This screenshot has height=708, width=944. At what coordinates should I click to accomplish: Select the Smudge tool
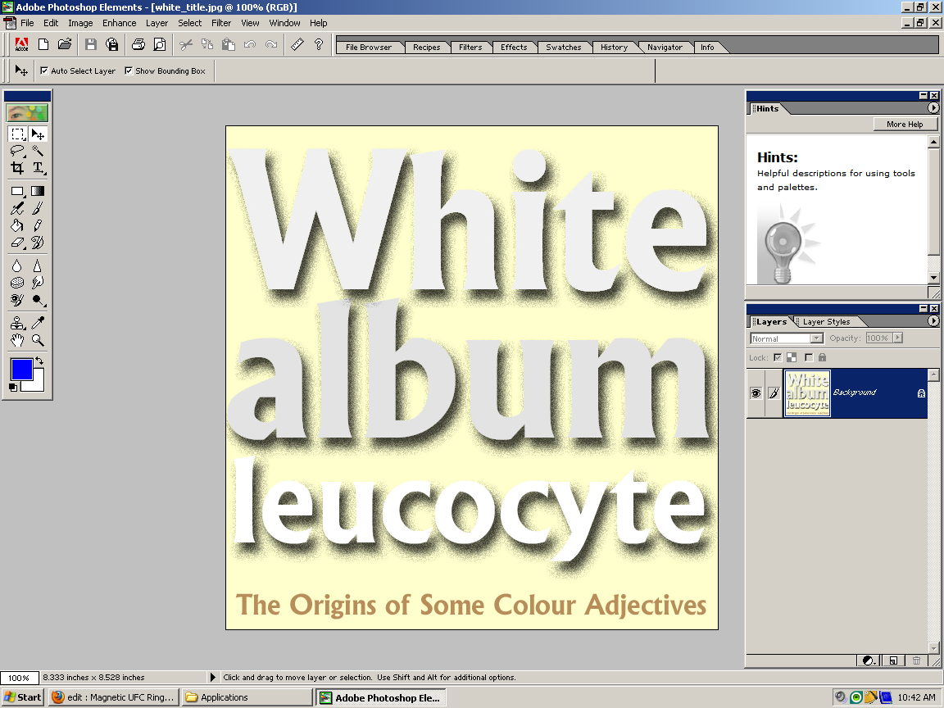point(38,283)
